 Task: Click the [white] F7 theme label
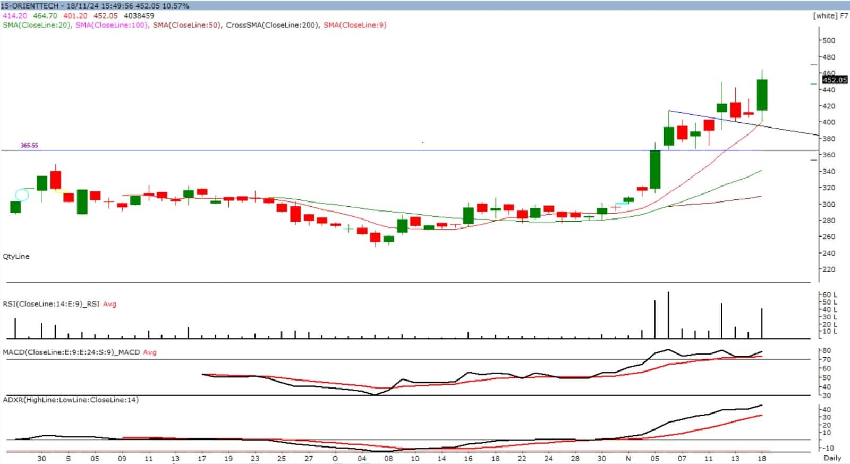pyautogui.click(x=830, y=15)
